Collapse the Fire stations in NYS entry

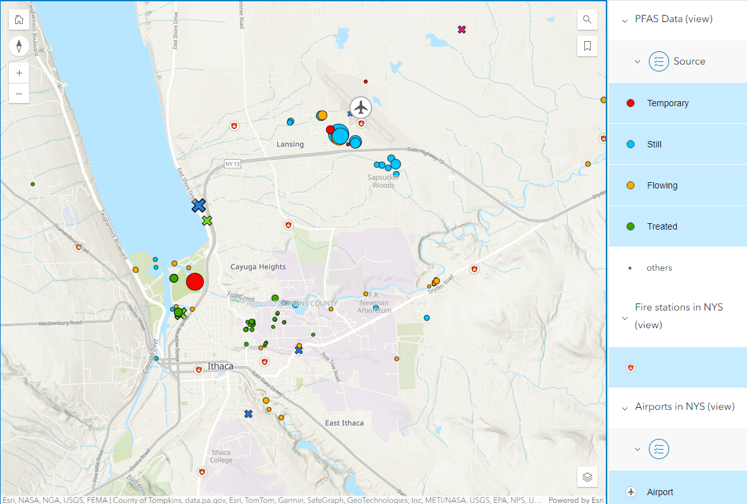(x=624, y=318)
